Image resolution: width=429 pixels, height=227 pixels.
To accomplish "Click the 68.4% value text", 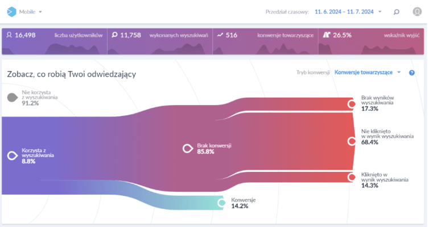I will (x=370, y=142).
